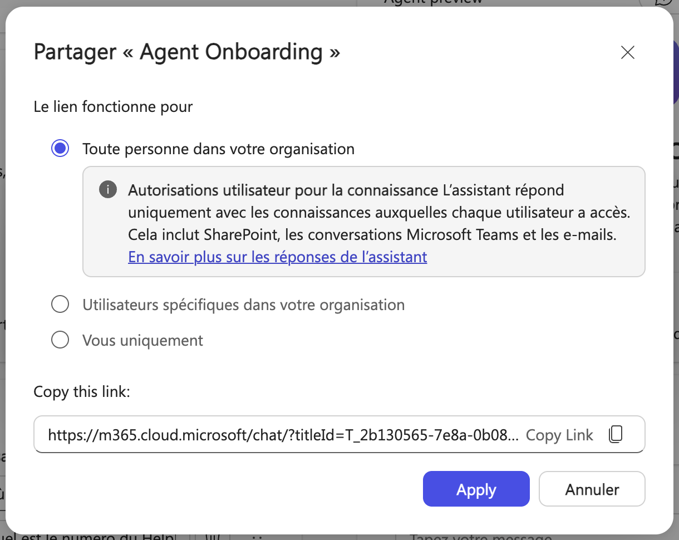679x540 pixels.
Task: Click the "Copy this link:" label
Action: point(82,391)
